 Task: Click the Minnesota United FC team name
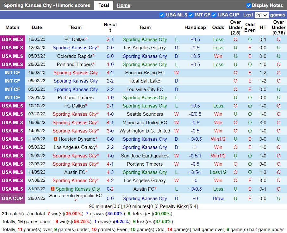pyautogui.click(x=145, y=123)
